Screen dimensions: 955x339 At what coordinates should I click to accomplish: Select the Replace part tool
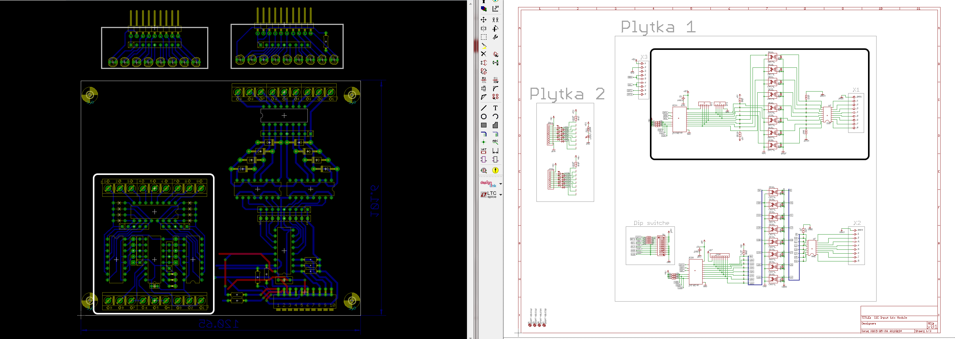point(484,71)
